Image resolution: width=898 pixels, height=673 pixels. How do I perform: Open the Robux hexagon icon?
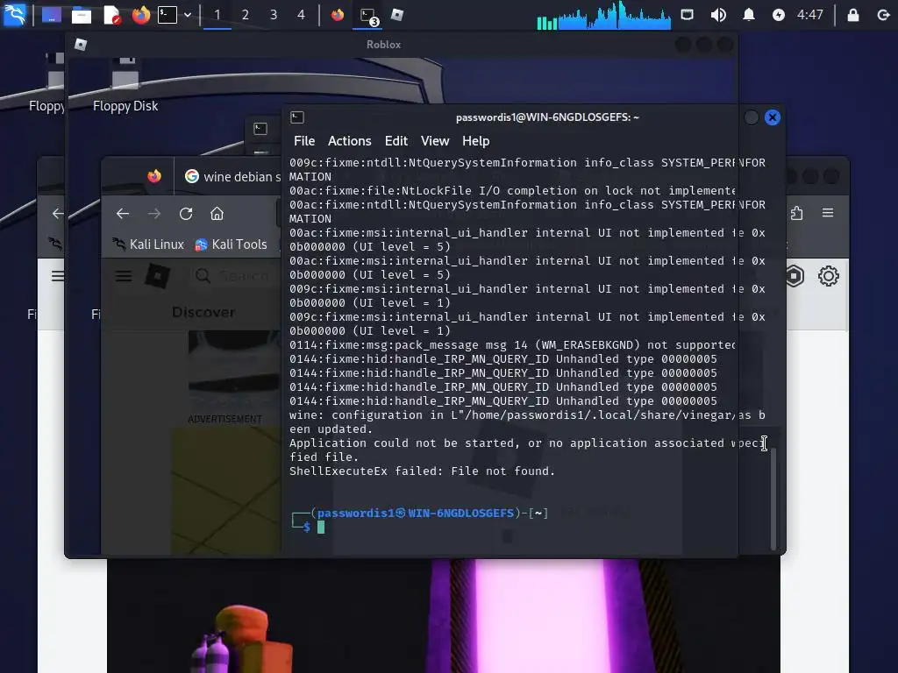[795, 276]
